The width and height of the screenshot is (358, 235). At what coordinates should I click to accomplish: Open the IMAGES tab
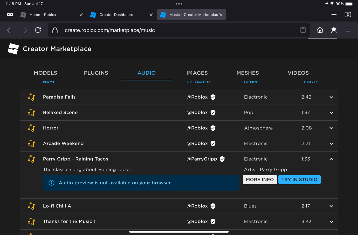[197, 73]
